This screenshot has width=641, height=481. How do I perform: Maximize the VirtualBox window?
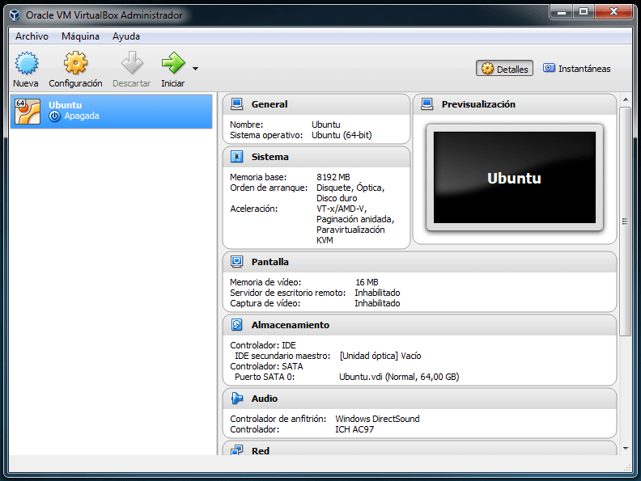pyautogui.click(x=584, y=12)
